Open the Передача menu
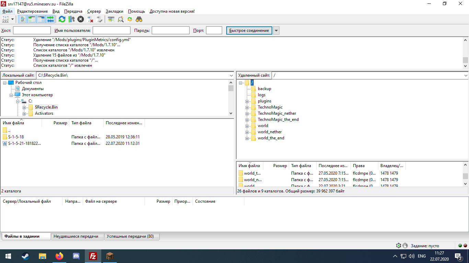 coord(73,11)
